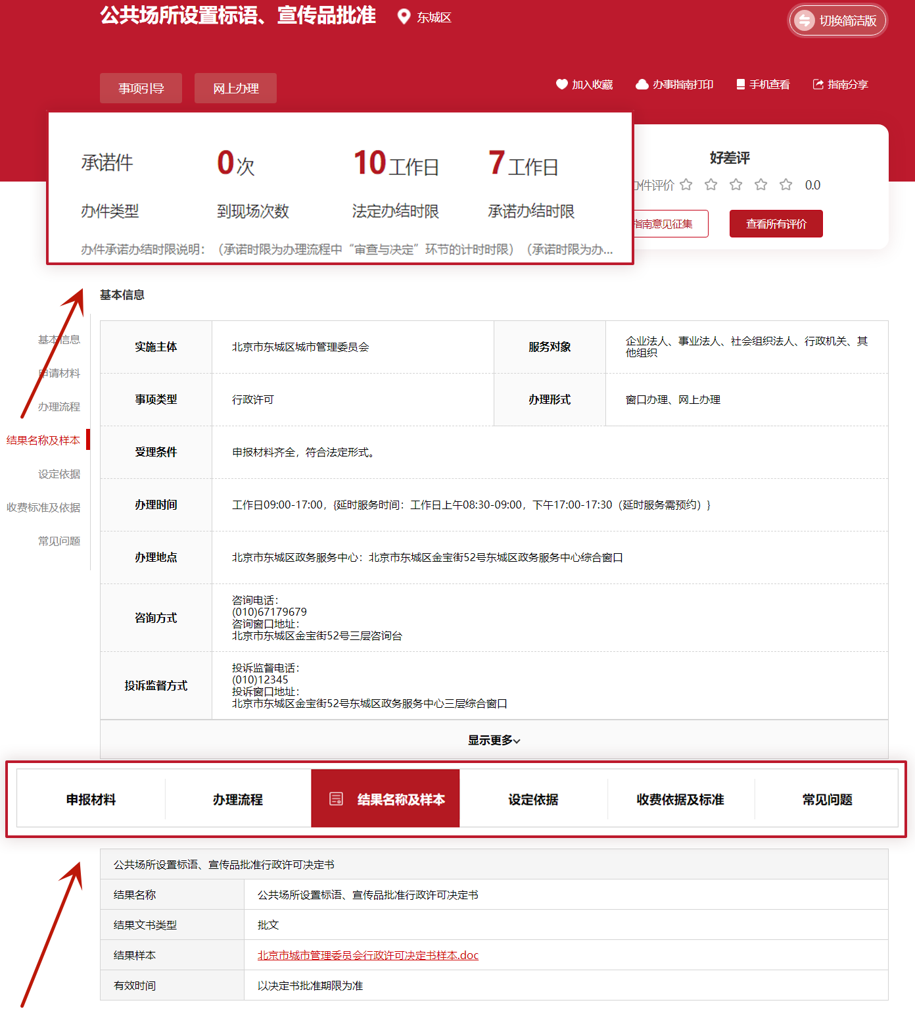Download 北京市城市管理委员会行政许可决定书样本.doc
This screenshot has width=915, height=1013.
pos(368,955)
